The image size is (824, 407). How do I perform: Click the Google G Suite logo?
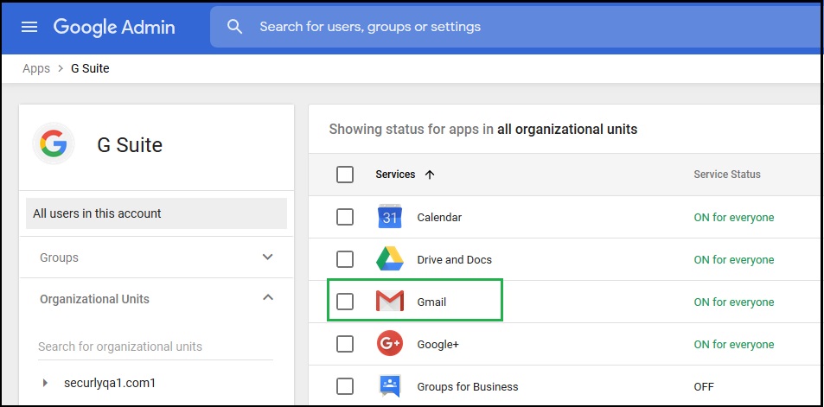pyautogui.click(x=54, y=144)
